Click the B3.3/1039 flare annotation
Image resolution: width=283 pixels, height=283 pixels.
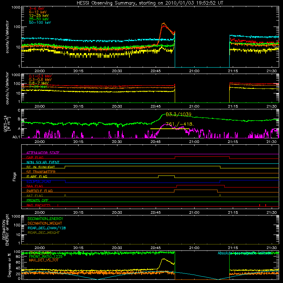[x=178, y=114]
